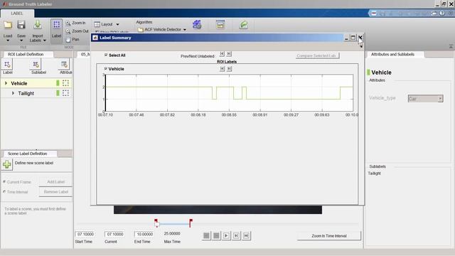Click the green export arrow icon
Screen dimensions: 455x256
tap(243, 25)
